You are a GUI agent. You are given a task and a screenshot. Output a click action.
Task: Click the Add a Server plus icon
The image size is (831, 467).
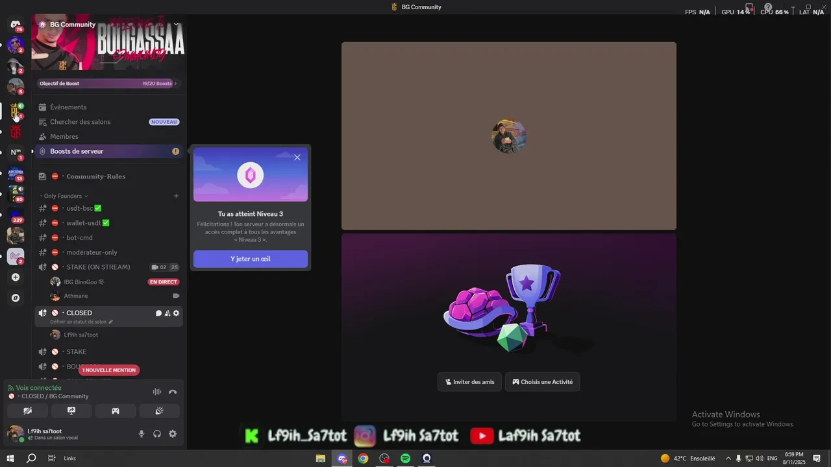pos(16,277)
